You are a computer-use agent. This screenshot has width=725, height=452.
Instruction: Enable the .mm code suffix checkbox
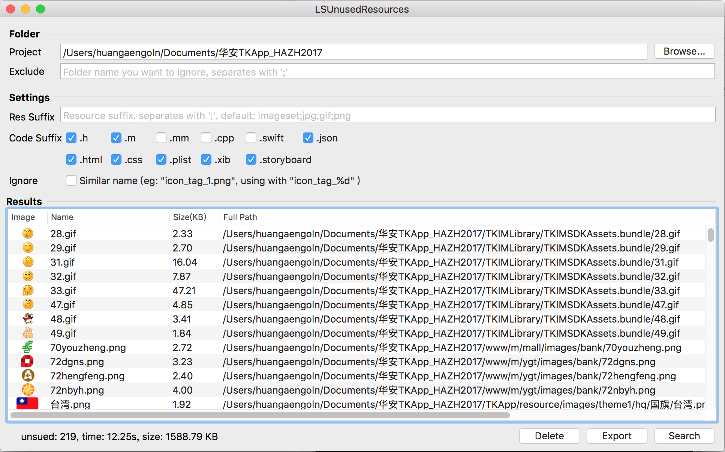[x=161, y=138]
